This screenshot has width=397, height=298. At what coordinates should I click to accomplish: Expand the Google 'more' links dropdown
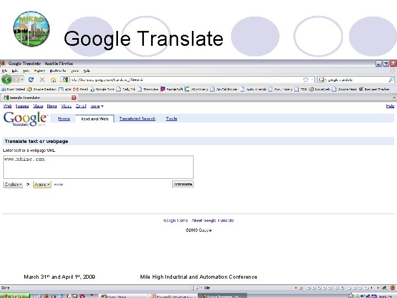pyautogui.click(x=96, y=106)
